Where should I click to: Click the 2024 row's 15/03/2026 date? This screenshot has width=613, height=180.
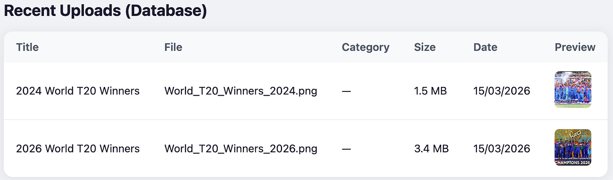(502, 91)
